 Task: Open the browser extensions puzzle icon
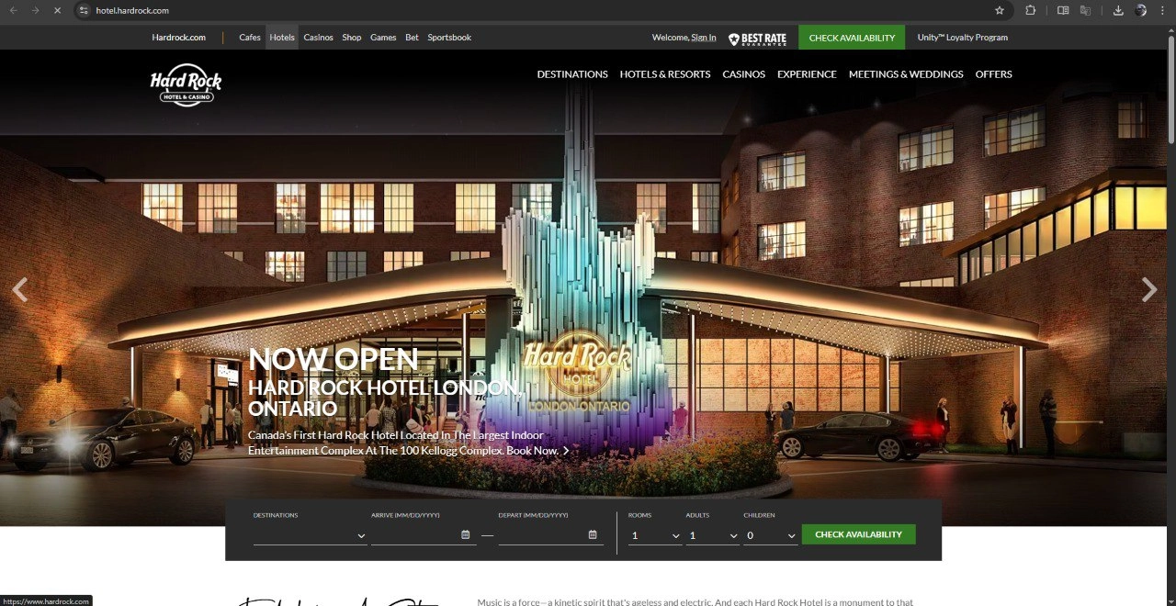[1030, 10]
